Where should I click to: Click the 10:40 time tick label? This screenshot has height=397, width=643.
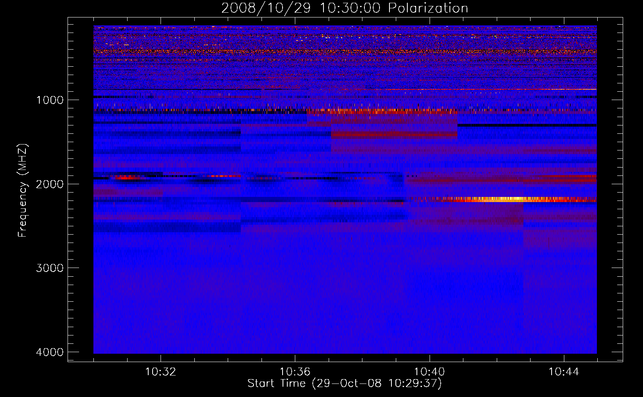click(429, 372)
